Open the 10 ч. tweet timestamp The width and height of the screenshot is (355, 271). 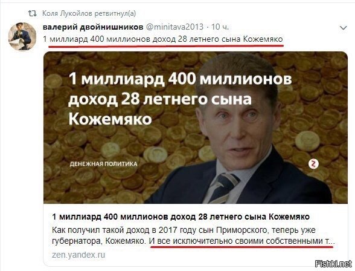pos(220,27)
